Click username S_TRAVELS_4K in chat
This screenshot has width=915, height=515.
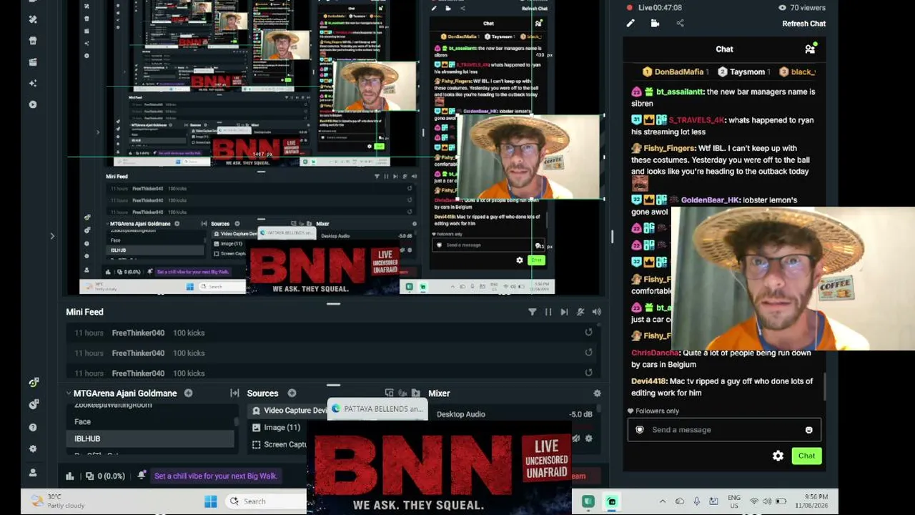coord(696,120)
